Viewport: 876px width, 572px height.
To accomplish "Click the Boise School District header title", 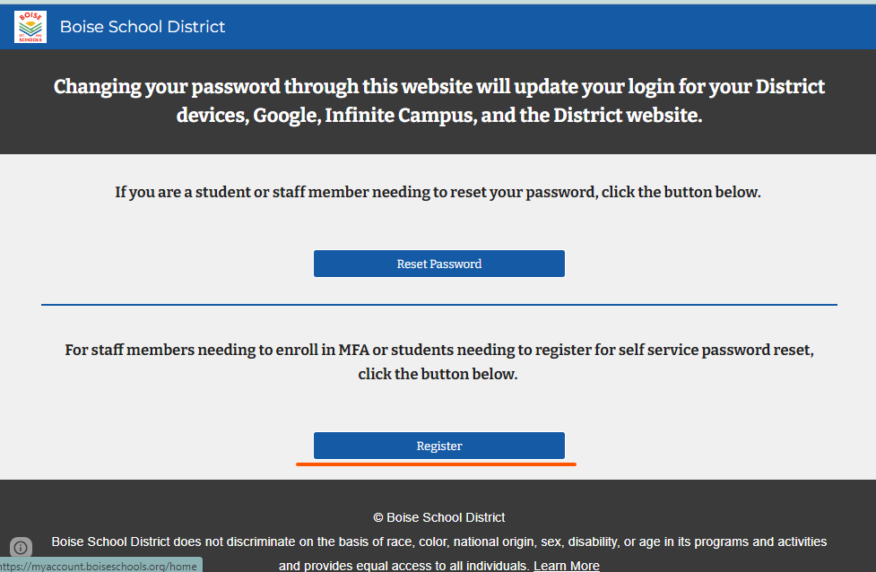I will [x=143, y=27].
